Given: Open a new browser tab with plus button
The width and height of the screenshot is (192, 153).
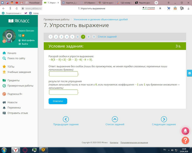Looking at the screenshot, I should point(156,3).
